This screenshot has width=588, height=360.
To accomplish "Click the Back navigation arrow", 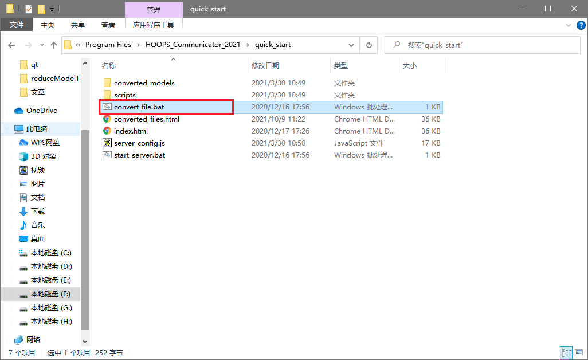I will [x=11, y=45].
